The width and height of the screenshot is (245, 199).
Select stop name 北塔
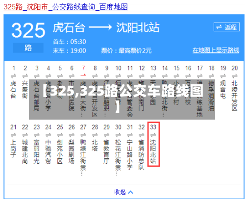(x=95, y=146)
